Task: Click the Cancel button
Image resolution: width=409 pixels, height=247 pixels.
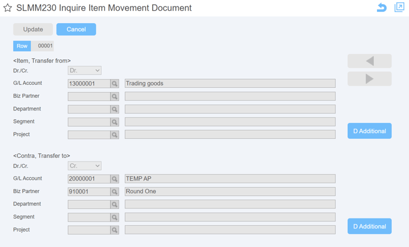Action: [x=76, y=29]
